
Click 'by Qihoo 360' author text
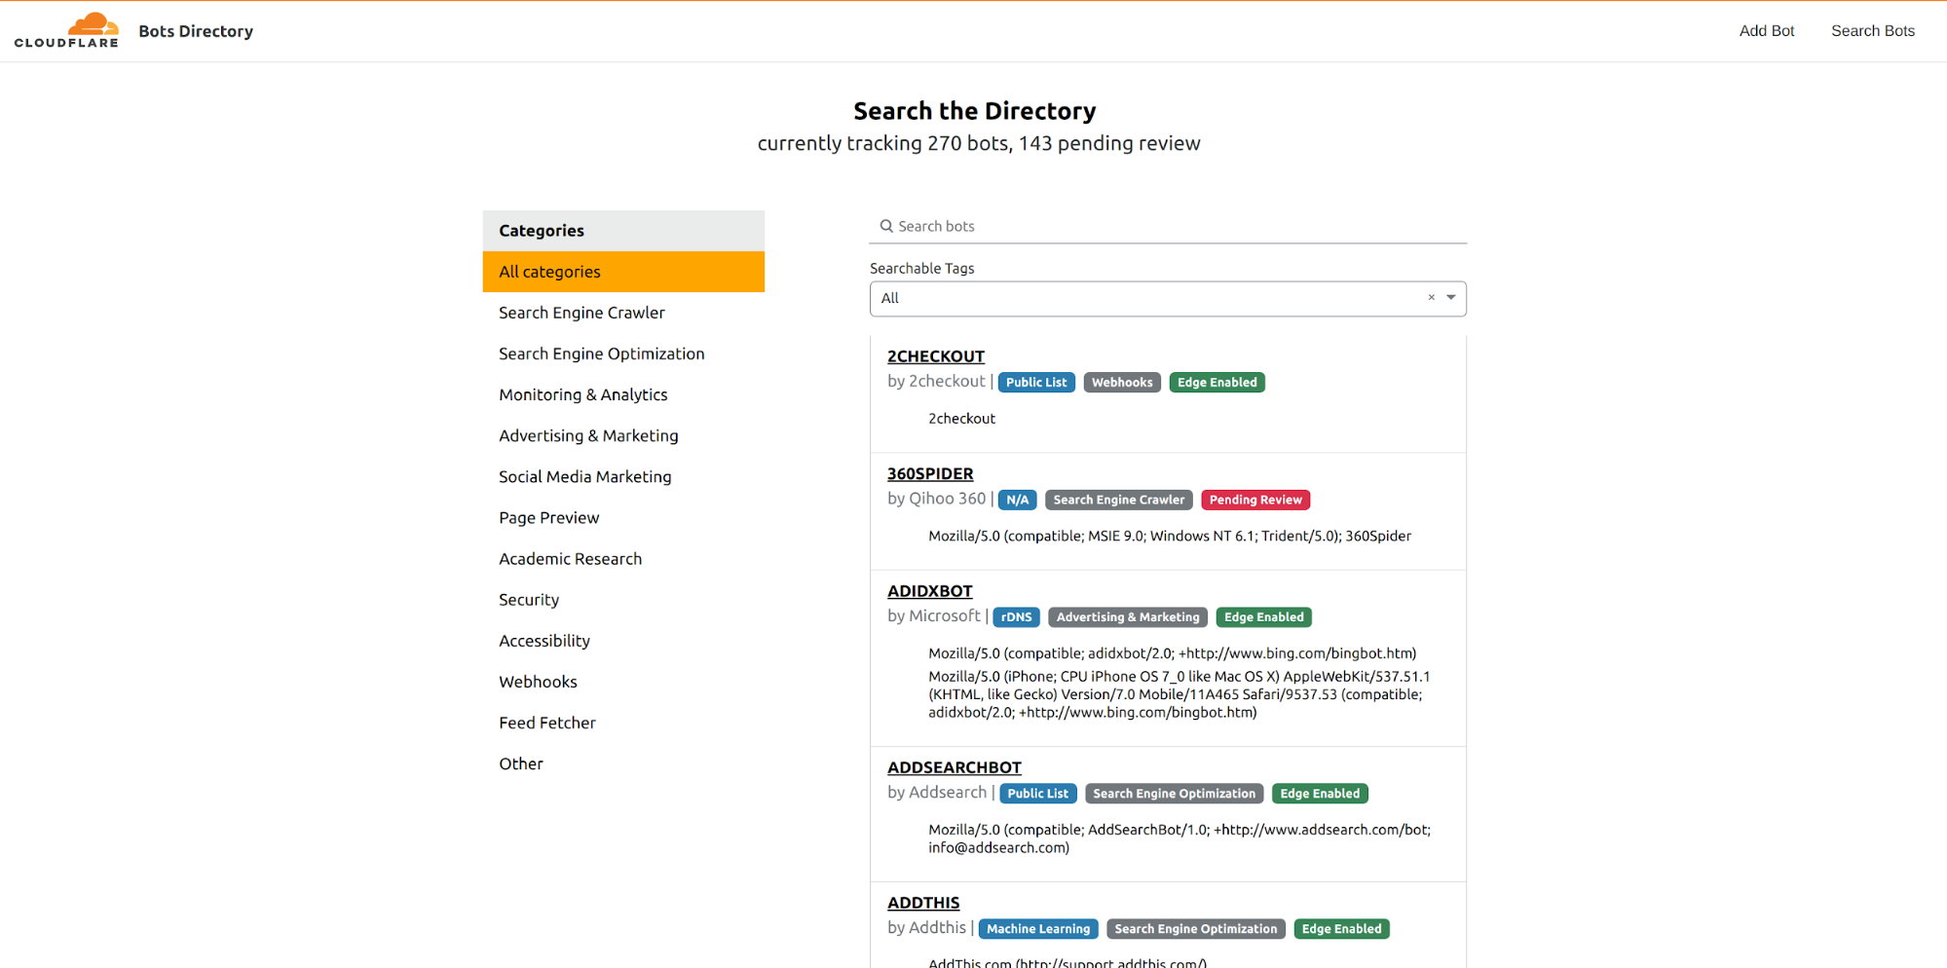coord(936,499)
